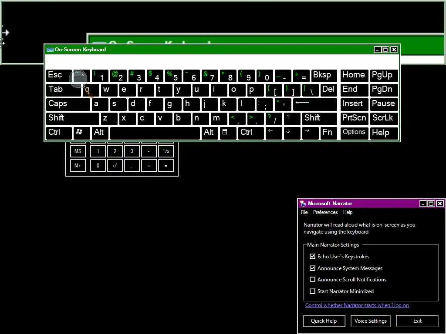Image resolution: width=446 pixels, height=334 pixels.
Task: Toggle Echo User's Keystrokes checkbox
Action: (x=312, y=257)
